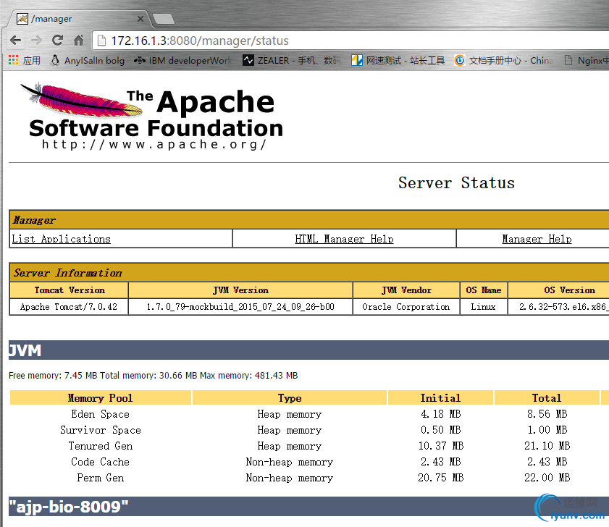Select the Survivor Space row label
Screen dimensions: 609x527
(x=100, y=430)
